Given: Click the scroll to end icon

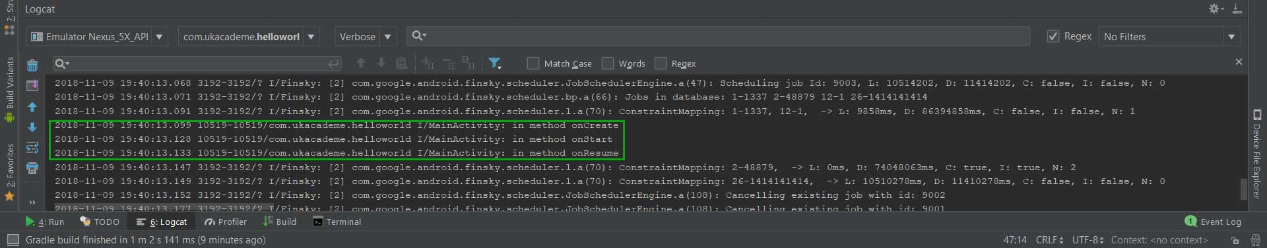Looking at the screenshot, I should tap(32, 86).
